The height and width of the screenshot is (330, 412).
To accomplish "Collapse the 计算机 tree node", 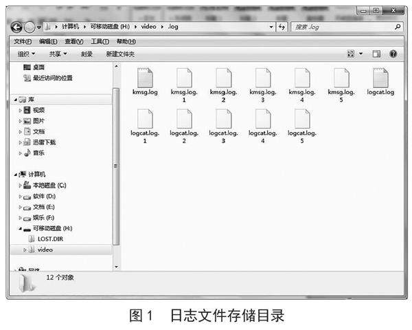I will click(x=15, y=175).
